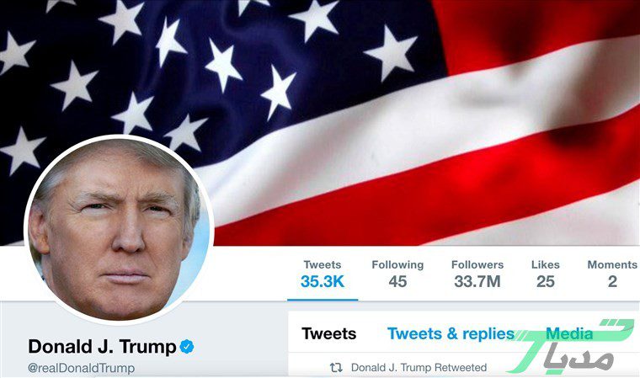Click the Donald J. Trump Retweeted link

419,368
